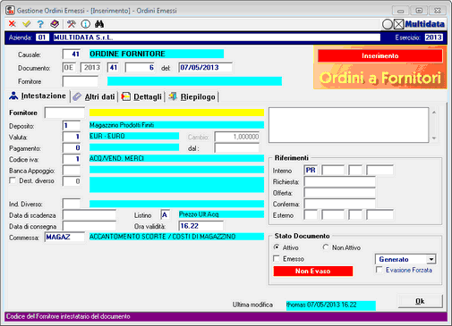Click the Listino field containing A
This screenshot has height=326, width=452.
click(165, 214)
